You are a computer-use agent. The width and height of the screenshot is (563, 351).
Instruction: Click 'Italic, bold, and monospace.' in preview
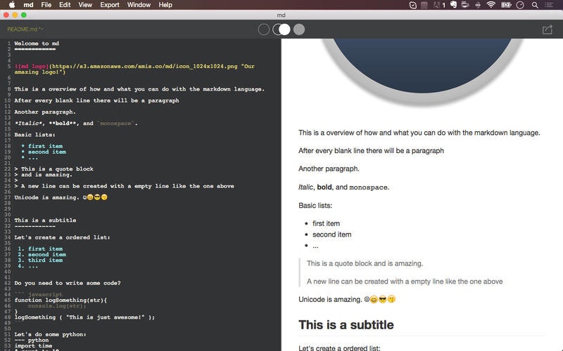(343, 187)
